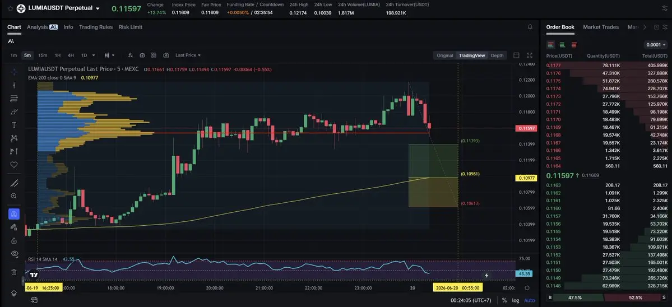Click the AI logo icon below Chart tab

click(x=11, y=41)
